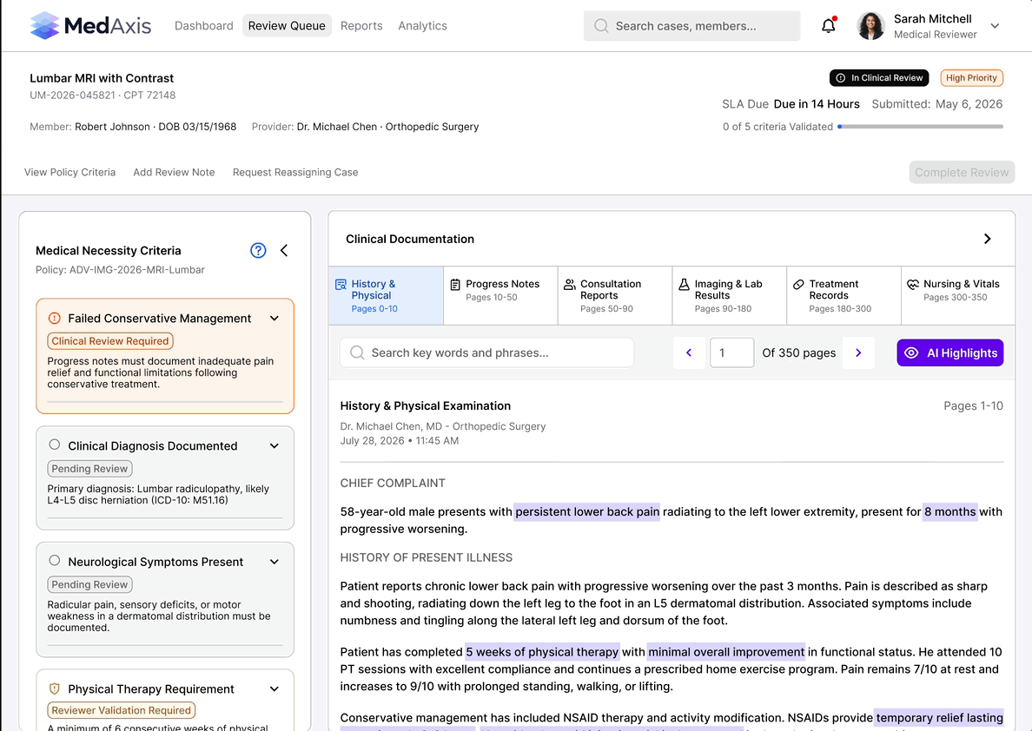
Task: Click the search magnifier icon in top bar
Action: pyautogui.click(x=601, y=26)
